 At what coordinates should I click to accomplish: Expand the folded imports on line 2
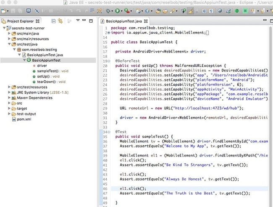[109, 33]
